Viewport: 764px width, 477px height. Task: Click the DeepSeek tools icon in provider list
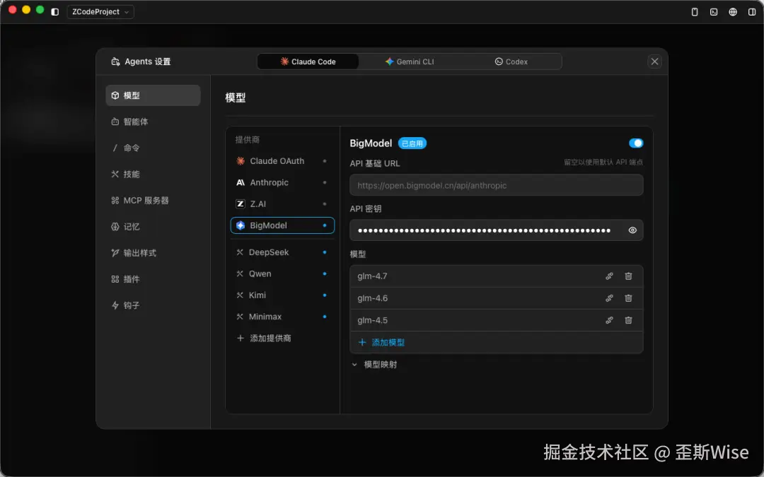point(240,252)
